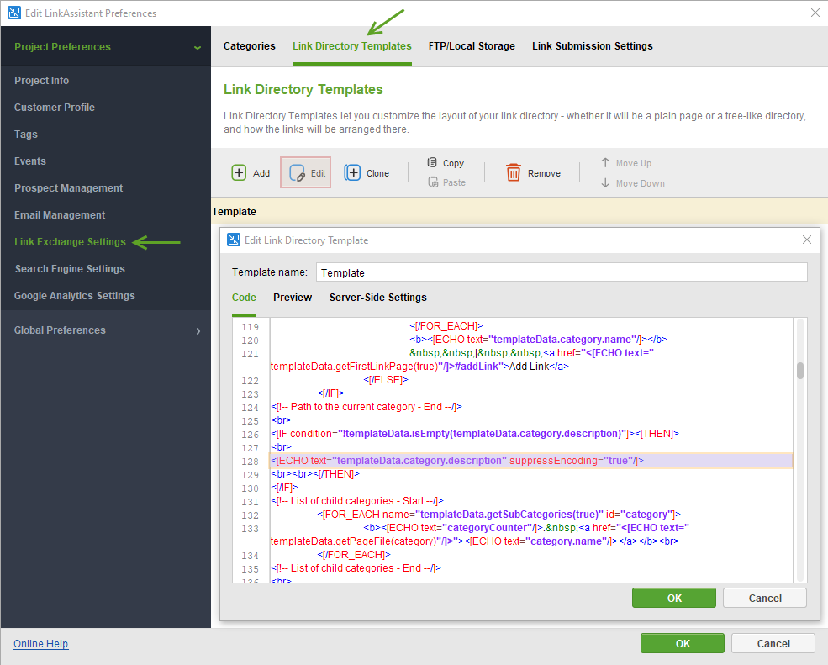Go to Prospect Management settings
This screenshot has width=828, height=665.
(x=68, y=188)
